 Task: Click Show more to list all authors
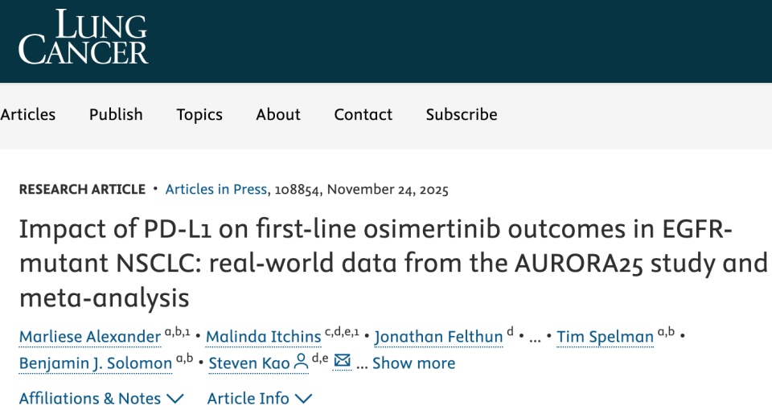click(x=413, y=363)
